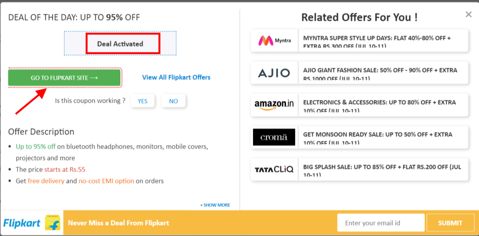The height and width of the screenshot is (236, 479).
Task: Click the Croma brand logo
Action: (274, 137)
